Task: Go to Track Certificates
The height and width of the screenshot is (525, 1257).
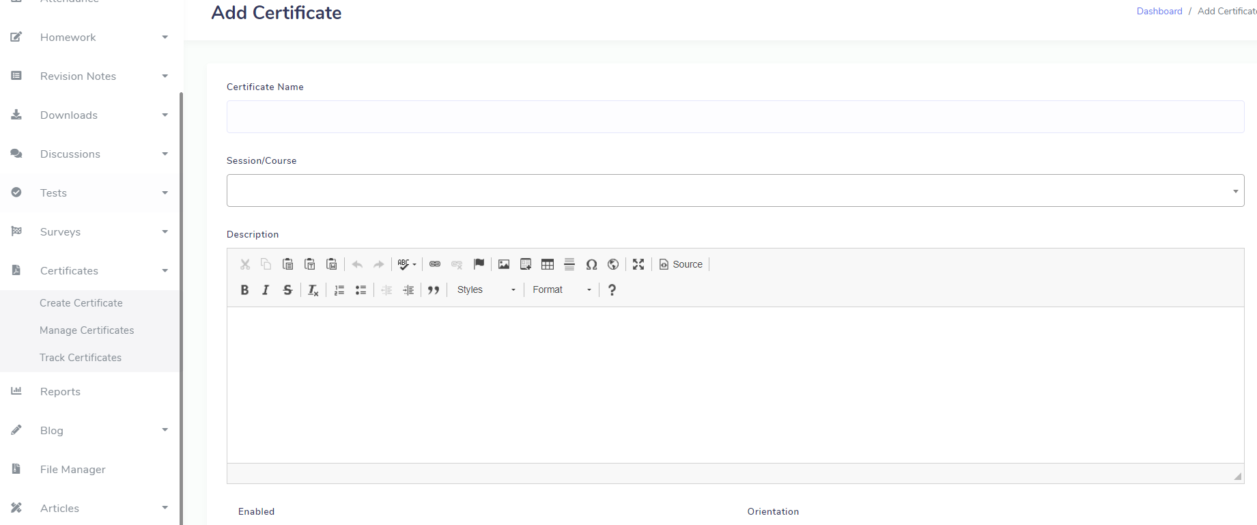Action: coord(81,358)
